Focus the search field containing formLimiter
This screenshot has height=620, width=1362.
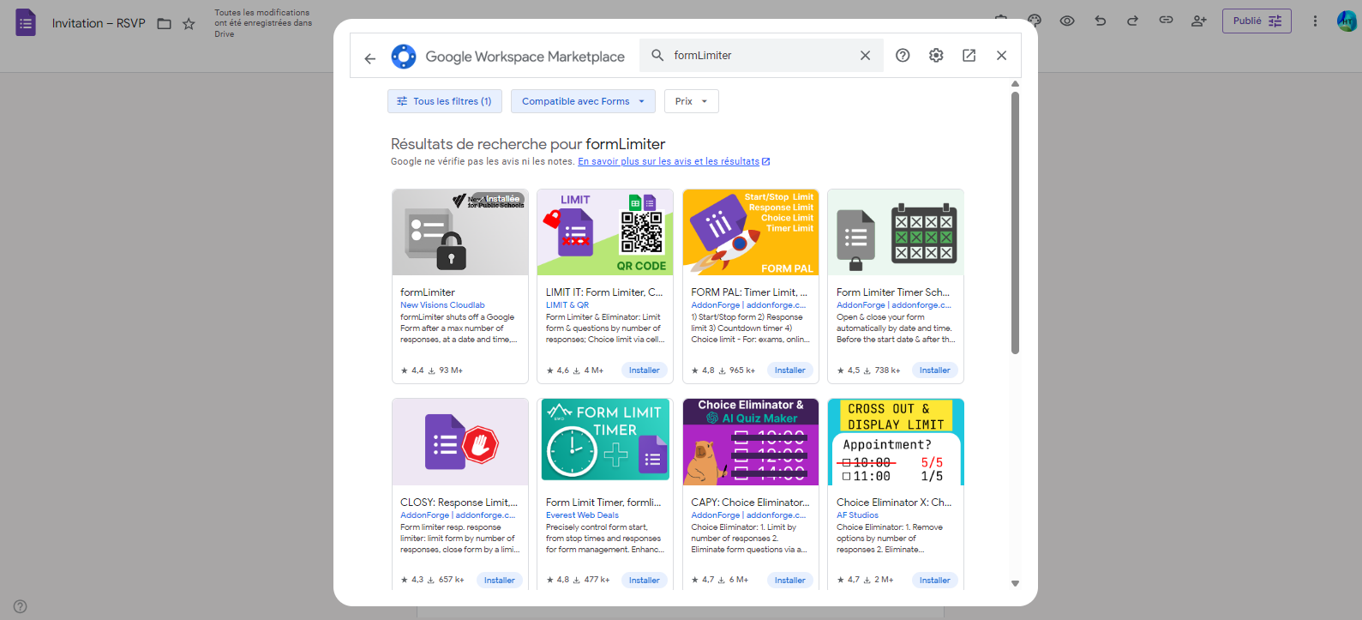tap(763, 55)
